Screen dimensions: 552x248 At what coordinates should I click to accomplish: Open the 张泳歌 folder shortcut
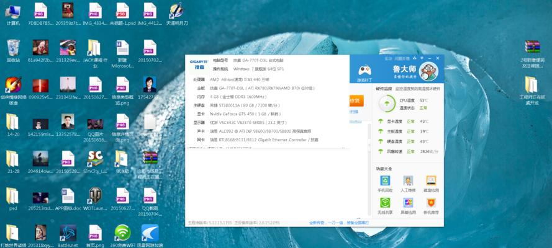[x=122, y=162]
